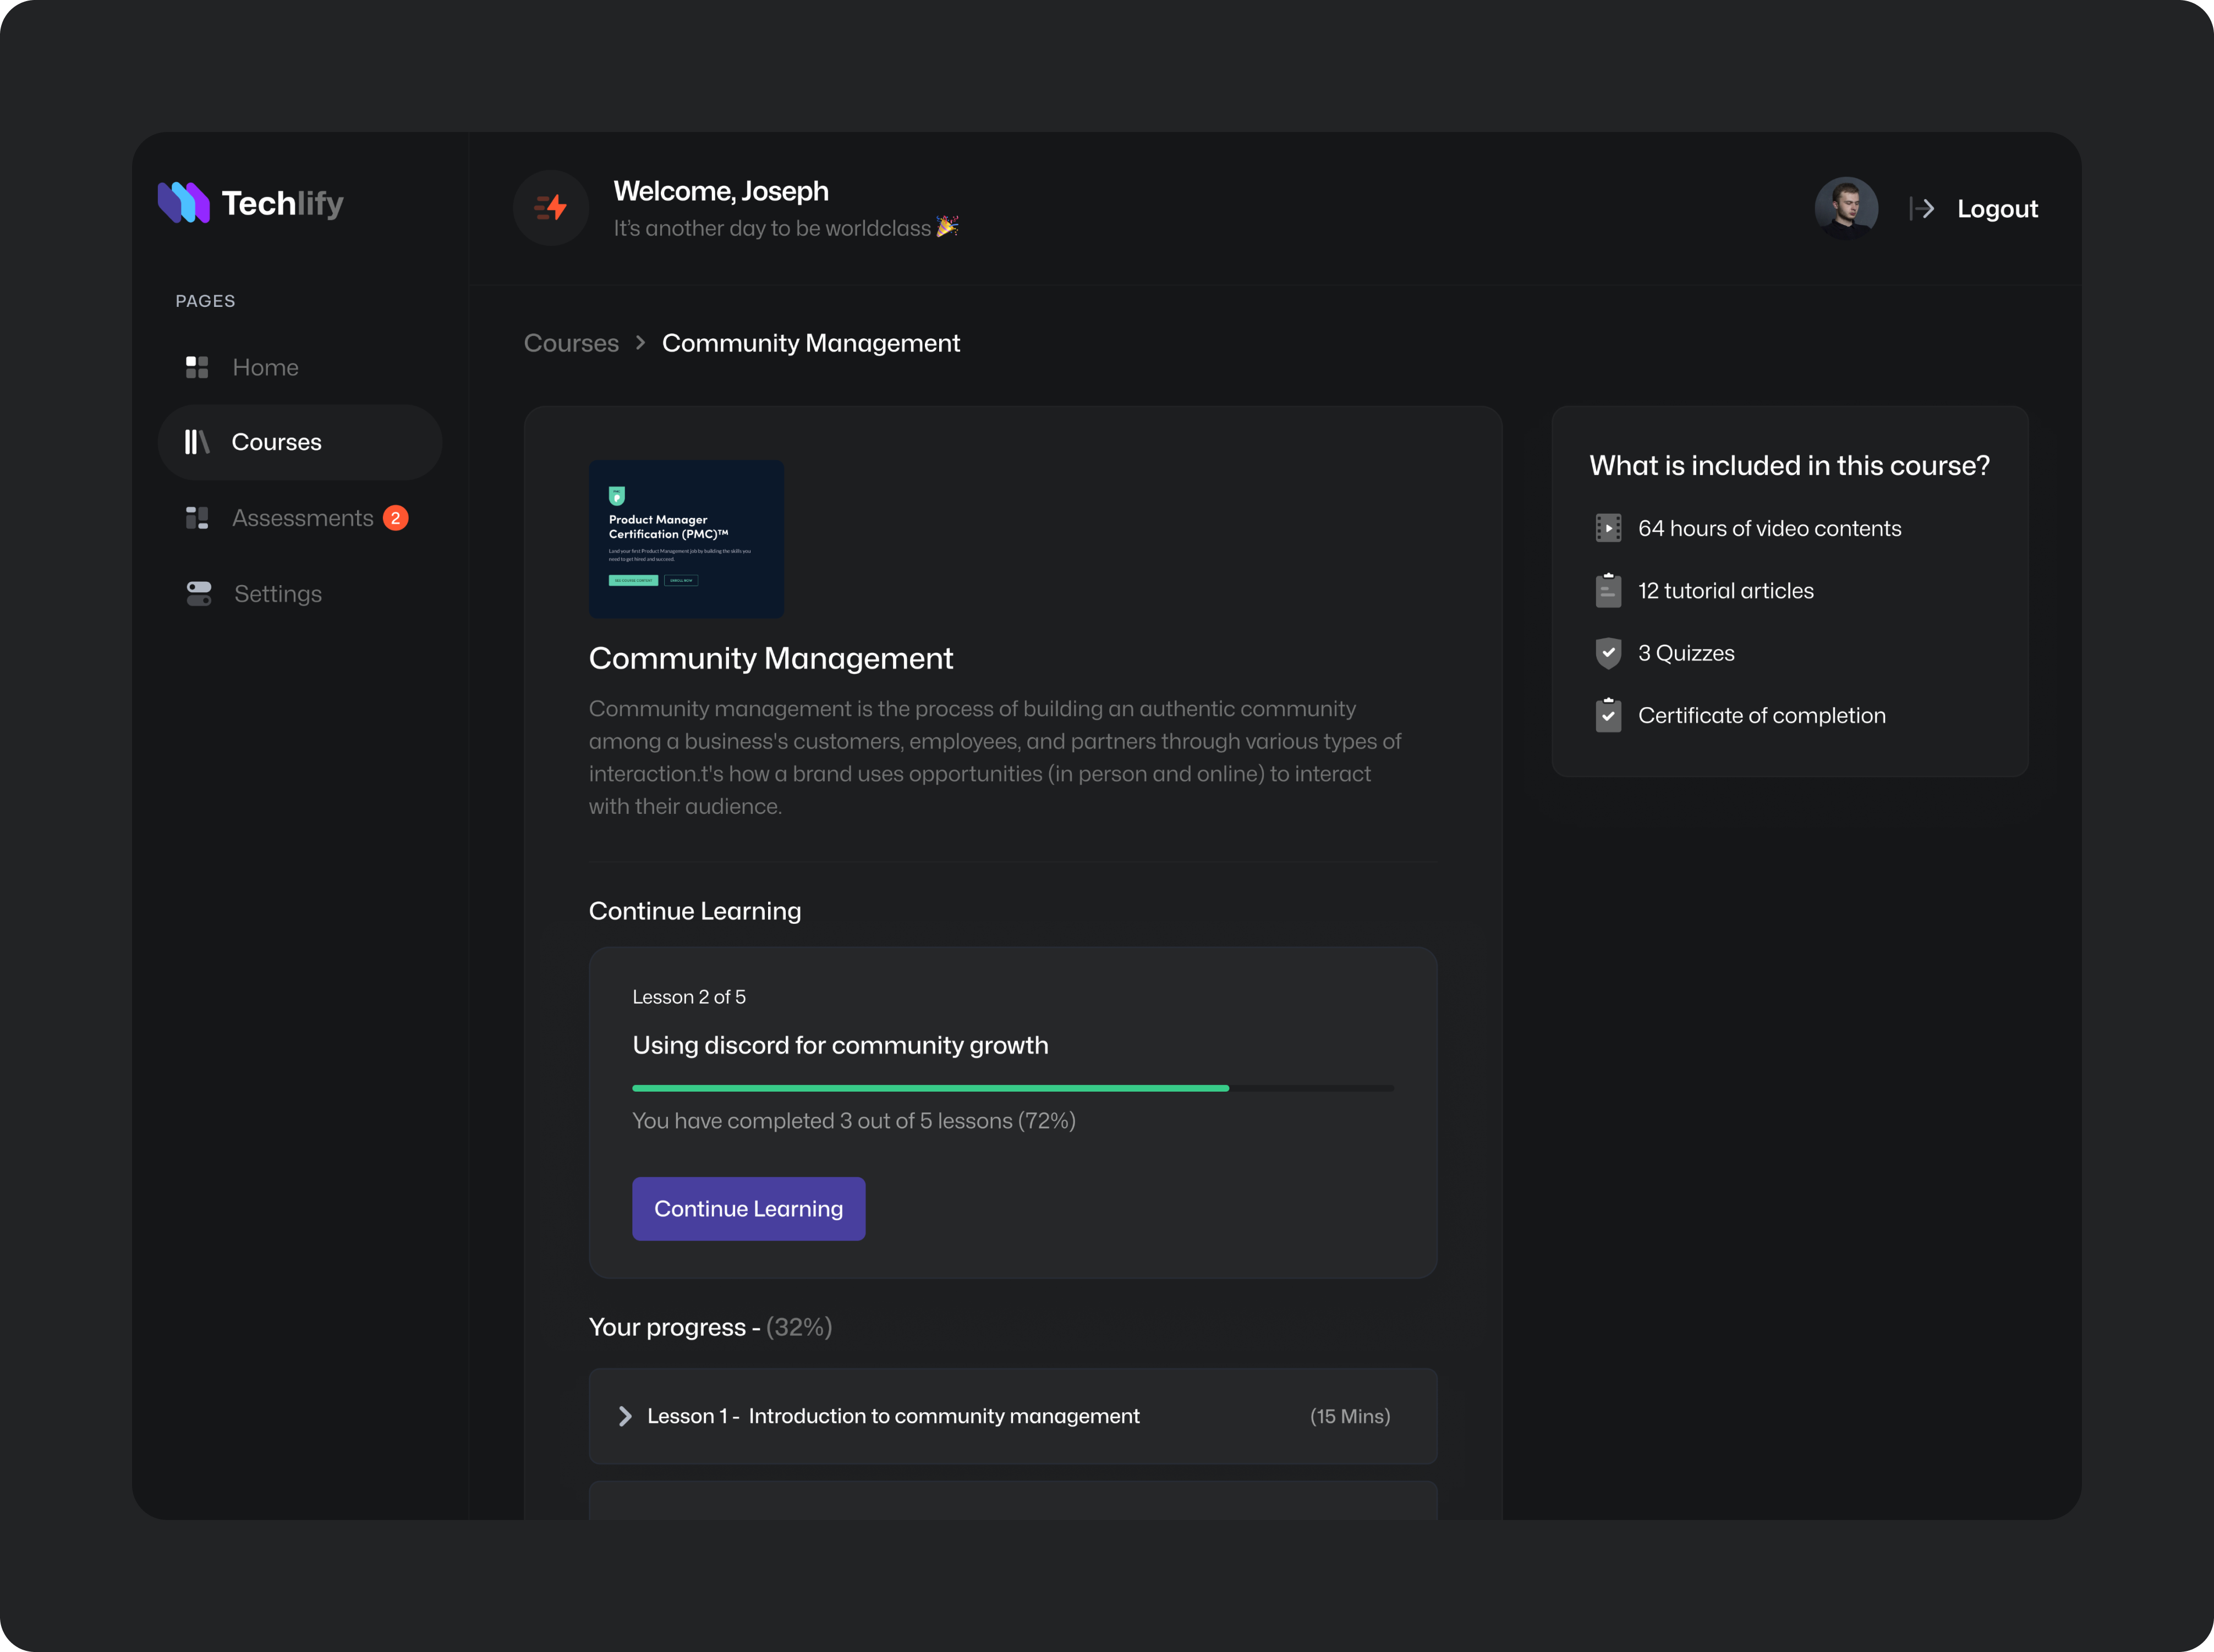Click the 3 Quizzes shield icon
The width and height of the screenshot is (2214, 1652).
coord(1609,652)
